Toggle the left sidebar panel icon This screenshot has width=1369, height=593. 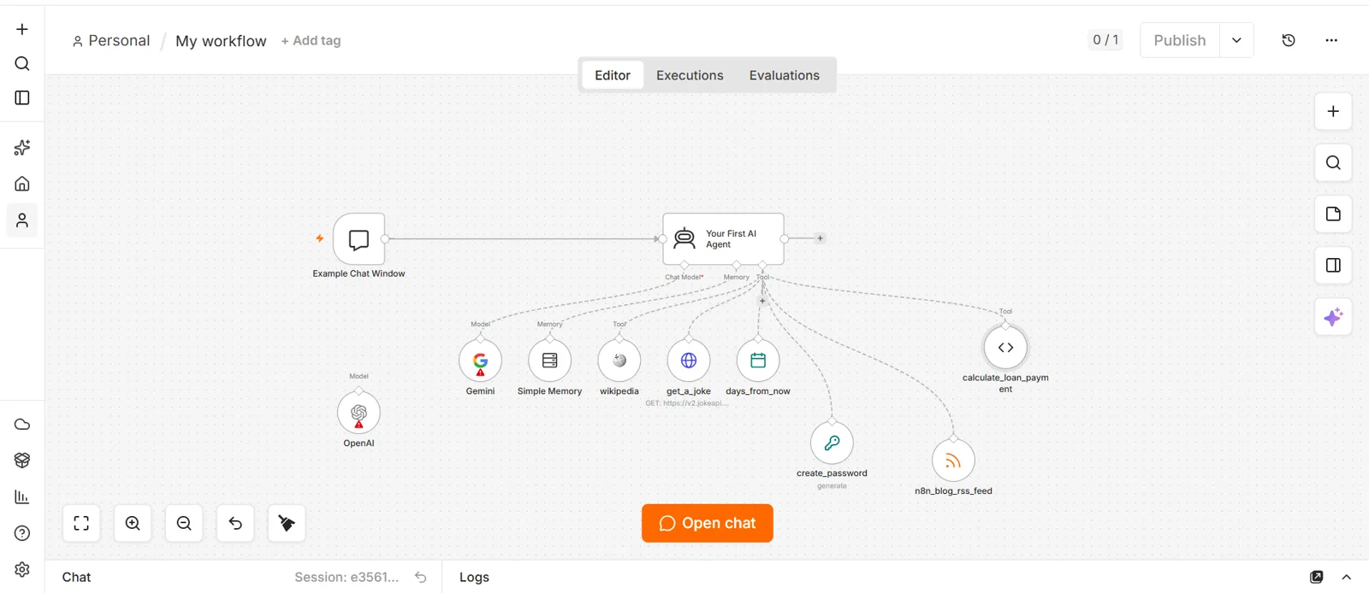click(22, 98)
